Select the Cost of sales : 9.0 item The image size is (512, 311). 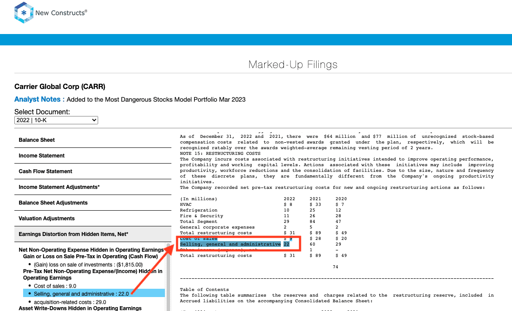[x=55, y=286]
